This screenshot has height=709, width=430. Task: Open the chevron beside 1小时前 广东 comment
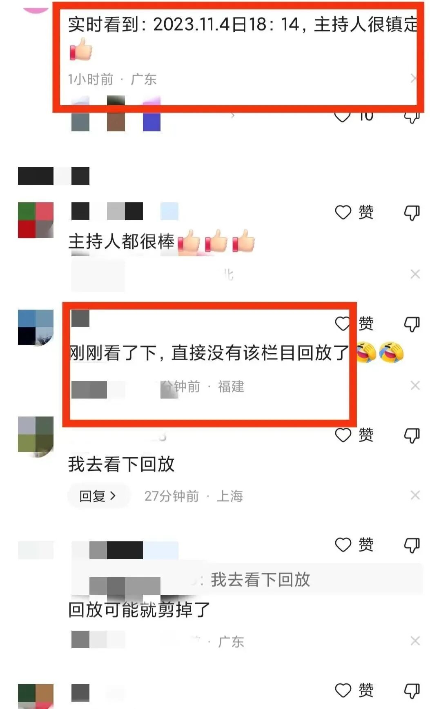click(x=414, y=78)
